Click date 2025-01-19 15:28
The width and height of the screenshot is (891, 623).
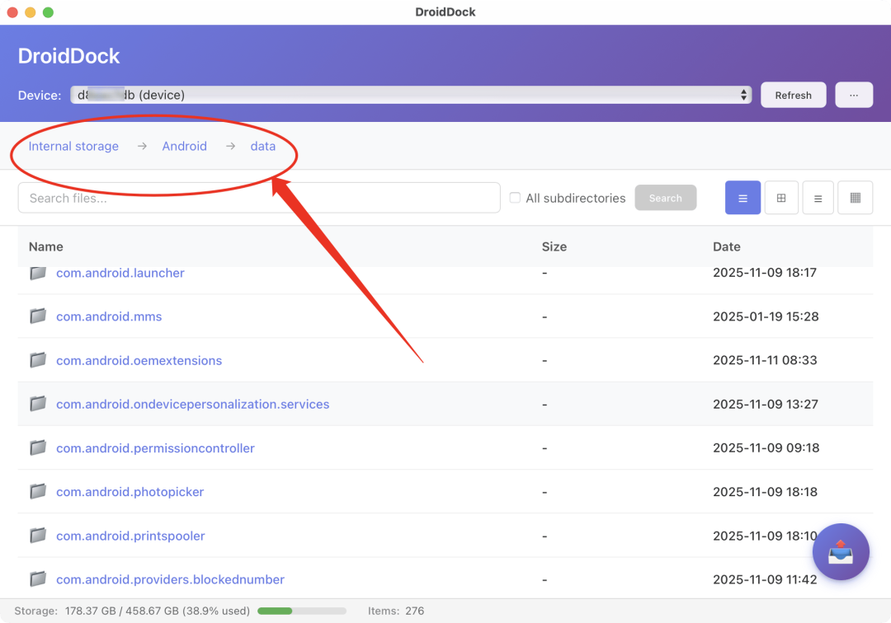tap(766, 316)
